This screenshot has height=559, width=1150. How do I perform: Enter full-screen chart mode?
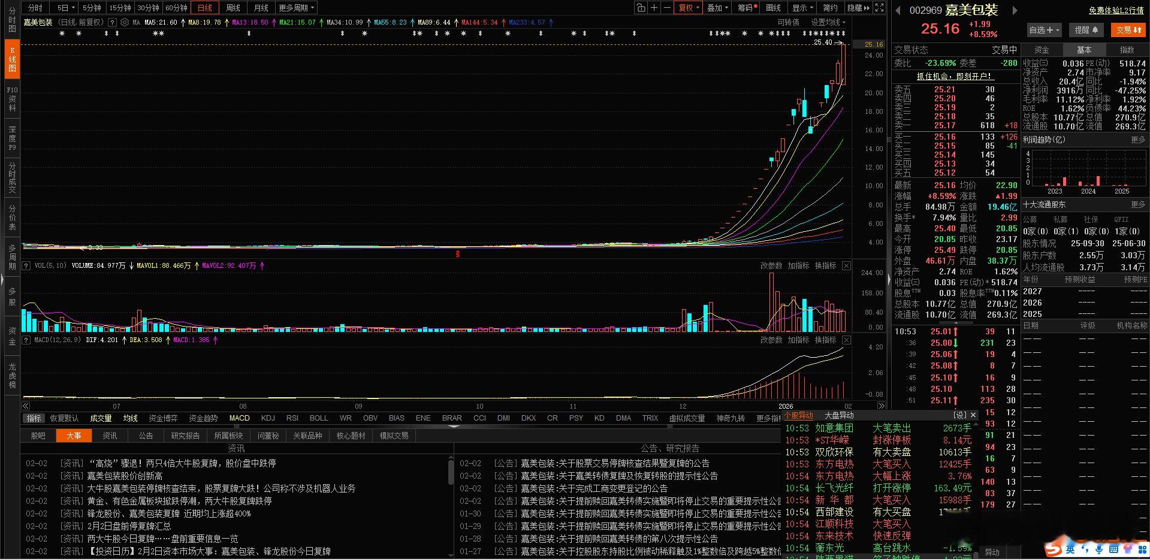pyautogui.click(x=879, y=8)
